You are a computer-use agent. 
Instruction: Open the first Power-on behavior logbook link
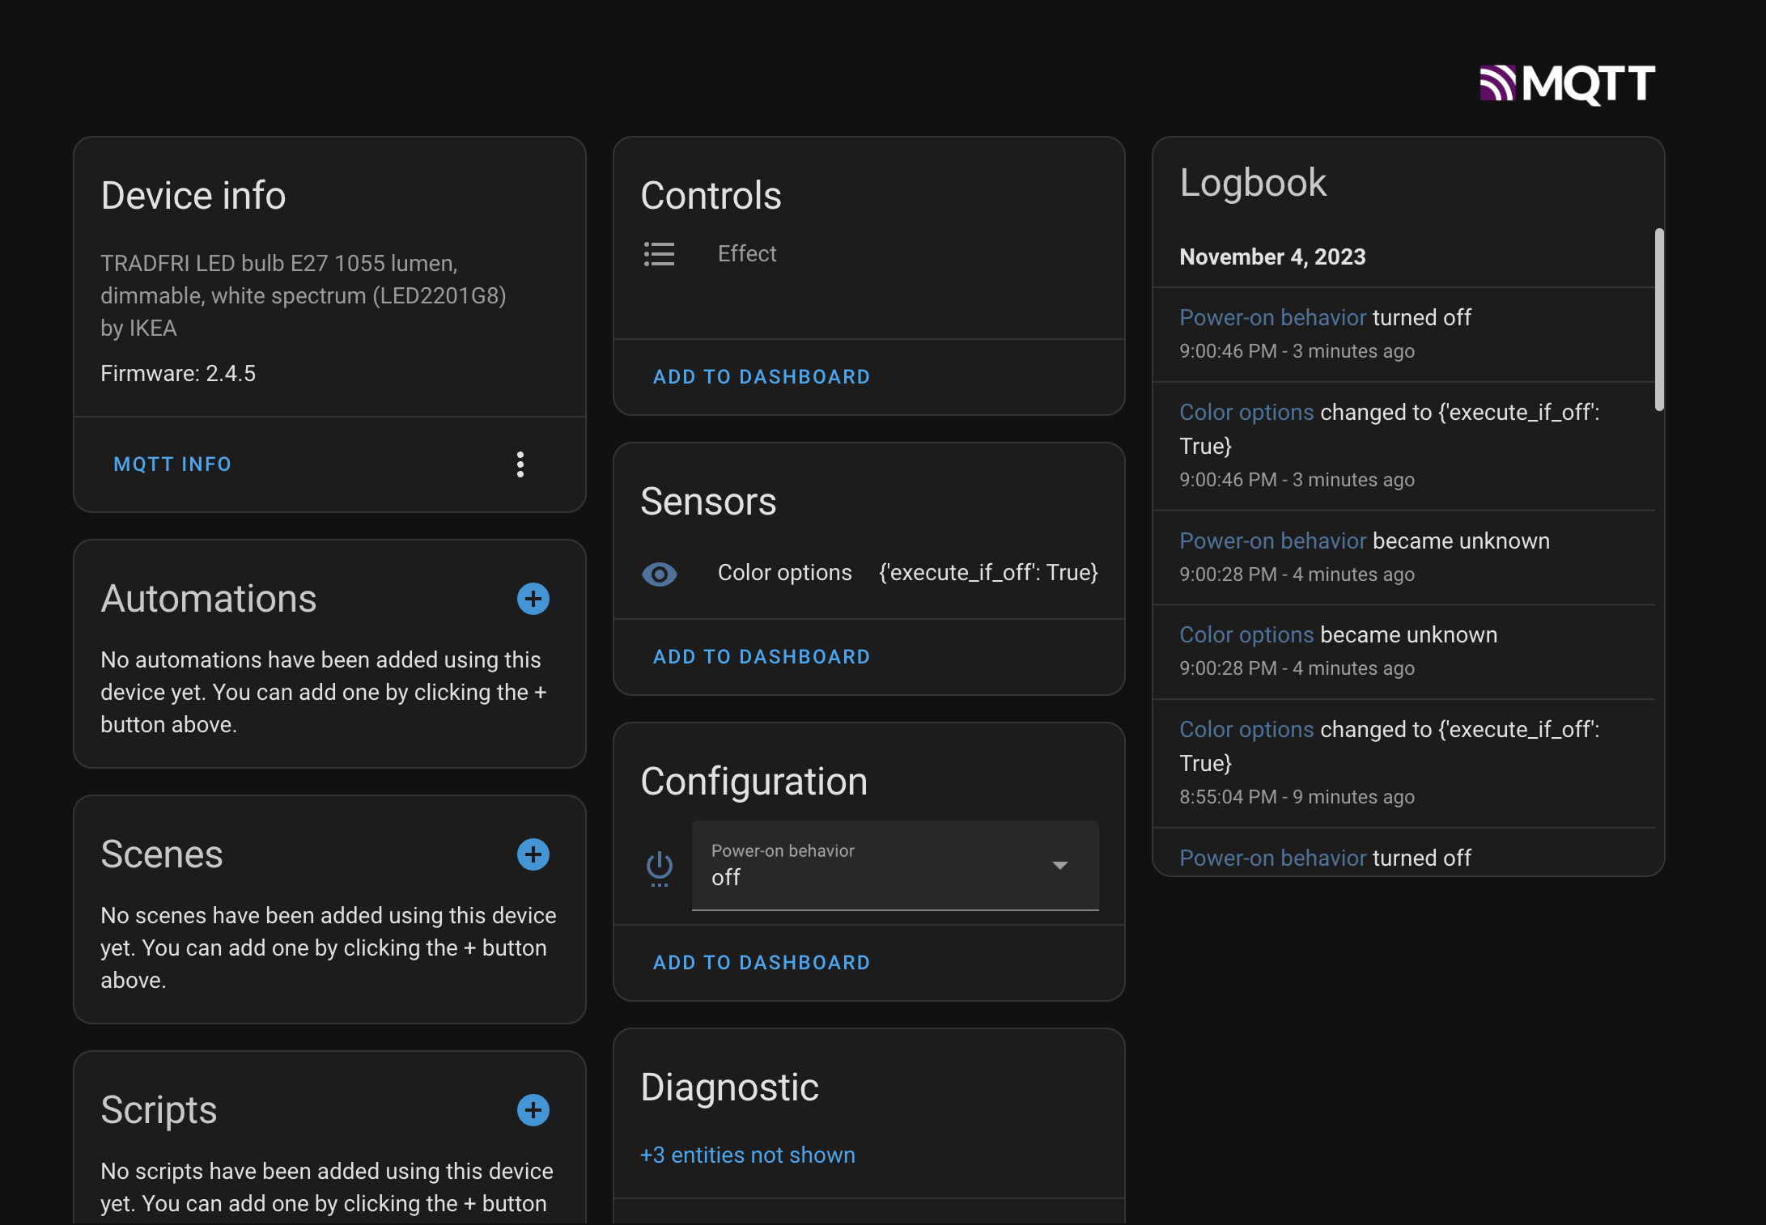point(1272,318)
